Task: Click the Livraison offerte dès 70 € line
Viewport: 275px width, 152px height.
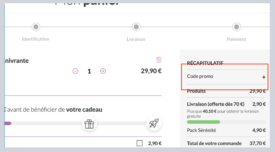Action: [x=226, y=104]
